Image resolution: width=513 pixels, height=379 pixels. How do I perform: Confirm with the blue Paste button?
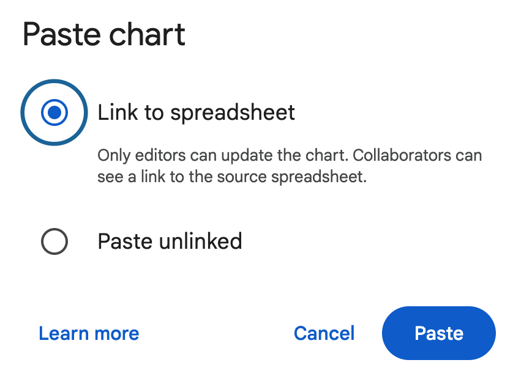439,333
